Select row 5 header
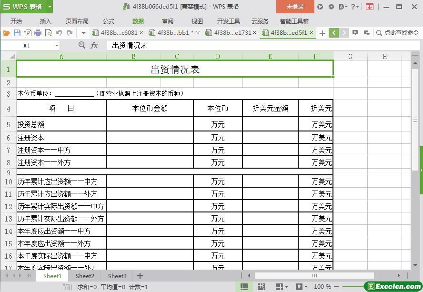 tap(9, 124)
